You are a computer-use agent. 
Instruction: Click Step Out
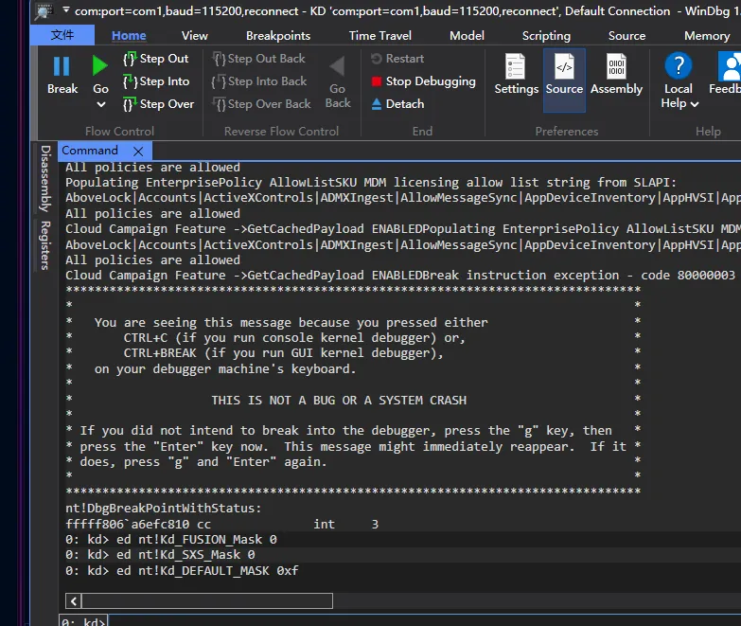tap(156, 59)
